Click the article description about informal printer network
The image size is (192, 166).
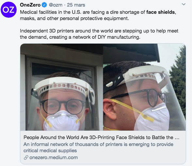tap(98, 147)
